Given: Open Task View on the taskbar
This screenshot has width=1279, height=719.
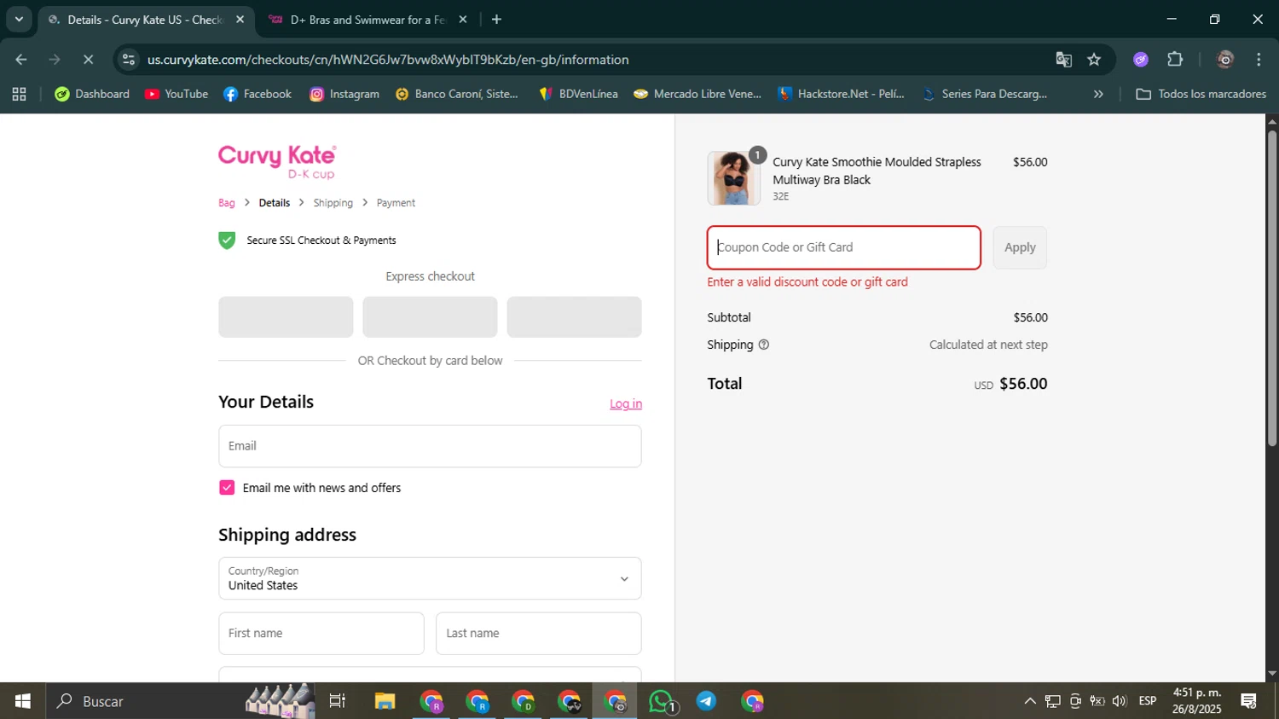Looking at the screenshot, I should tap(338, 701).
